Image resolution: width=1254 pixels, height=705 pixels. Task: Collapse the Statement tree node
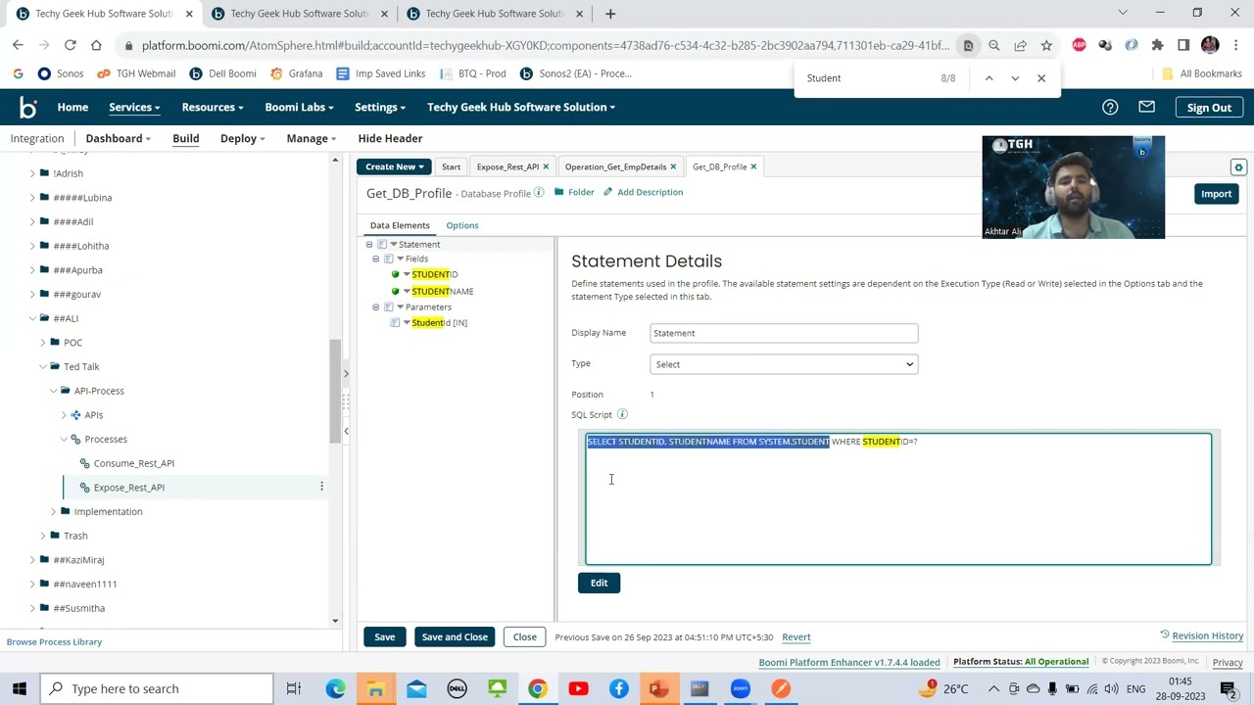pyautogui.click(x=369, y=244)
